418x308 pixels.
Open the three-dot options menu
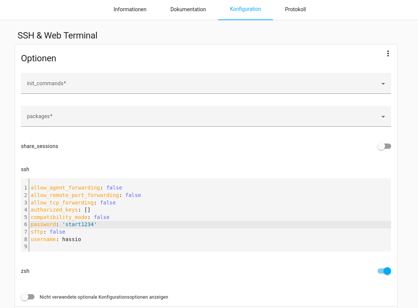point(388,53)
